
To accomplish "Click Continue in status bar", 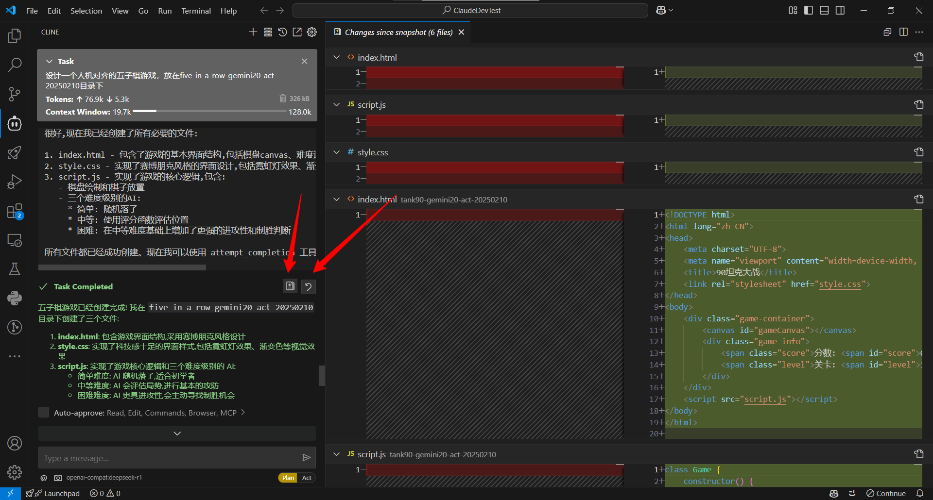I will pyautogui.click(x=886, y=493).
